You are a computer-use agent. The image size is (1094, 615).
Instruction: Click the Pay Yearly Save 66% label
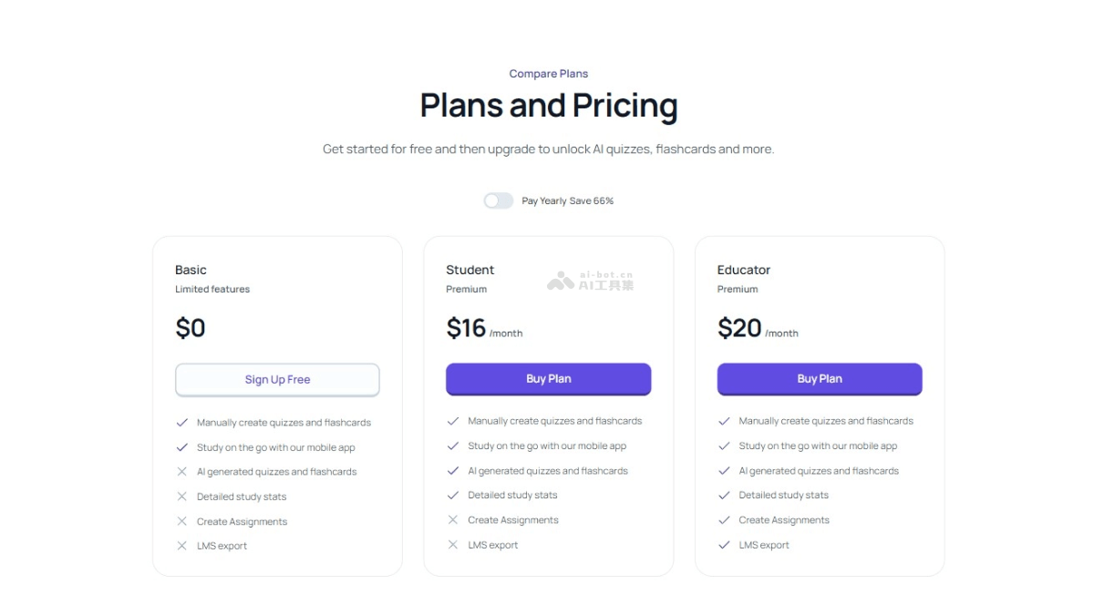coord(567,200)
